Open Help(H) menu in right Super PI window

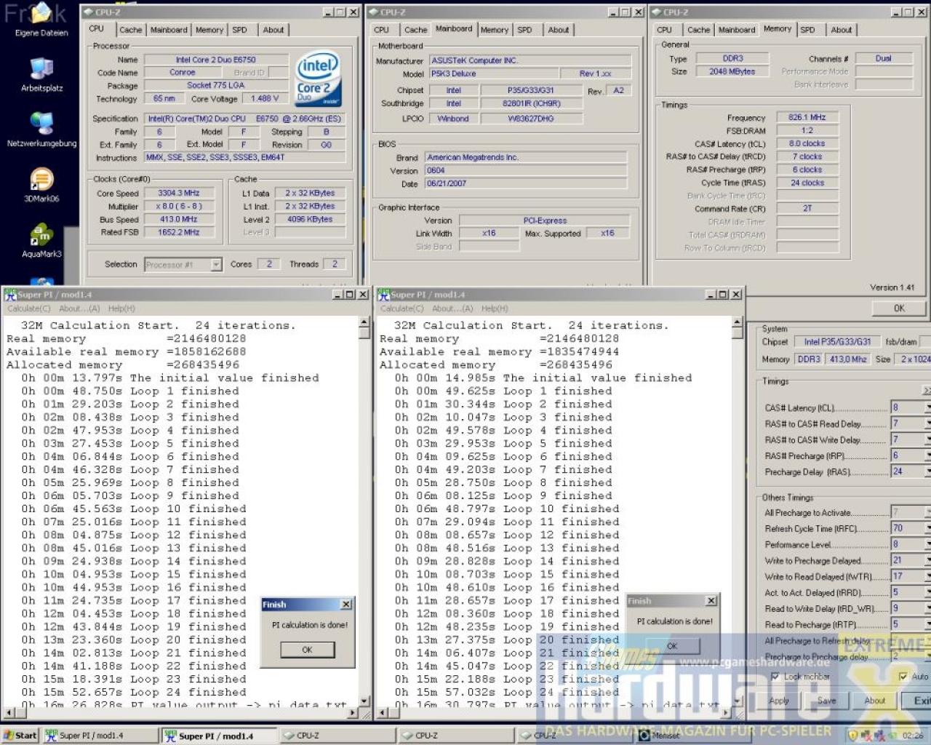coord(495,308)
